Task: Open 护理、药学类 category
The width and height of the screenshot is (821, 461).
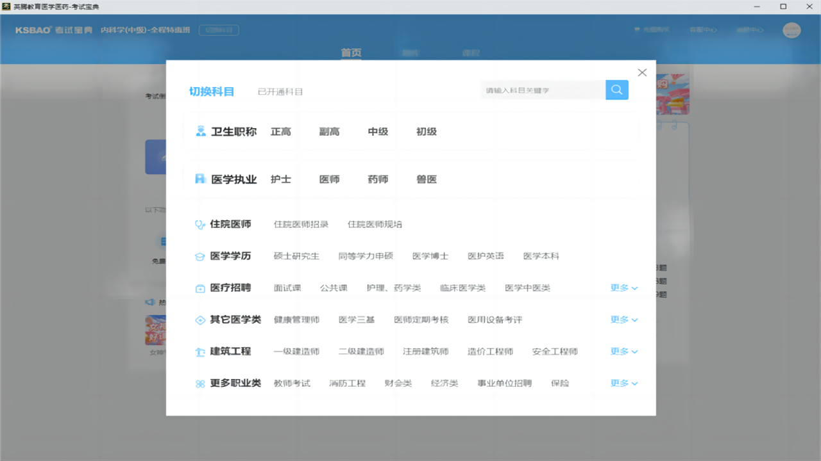Action: (394, 288)
